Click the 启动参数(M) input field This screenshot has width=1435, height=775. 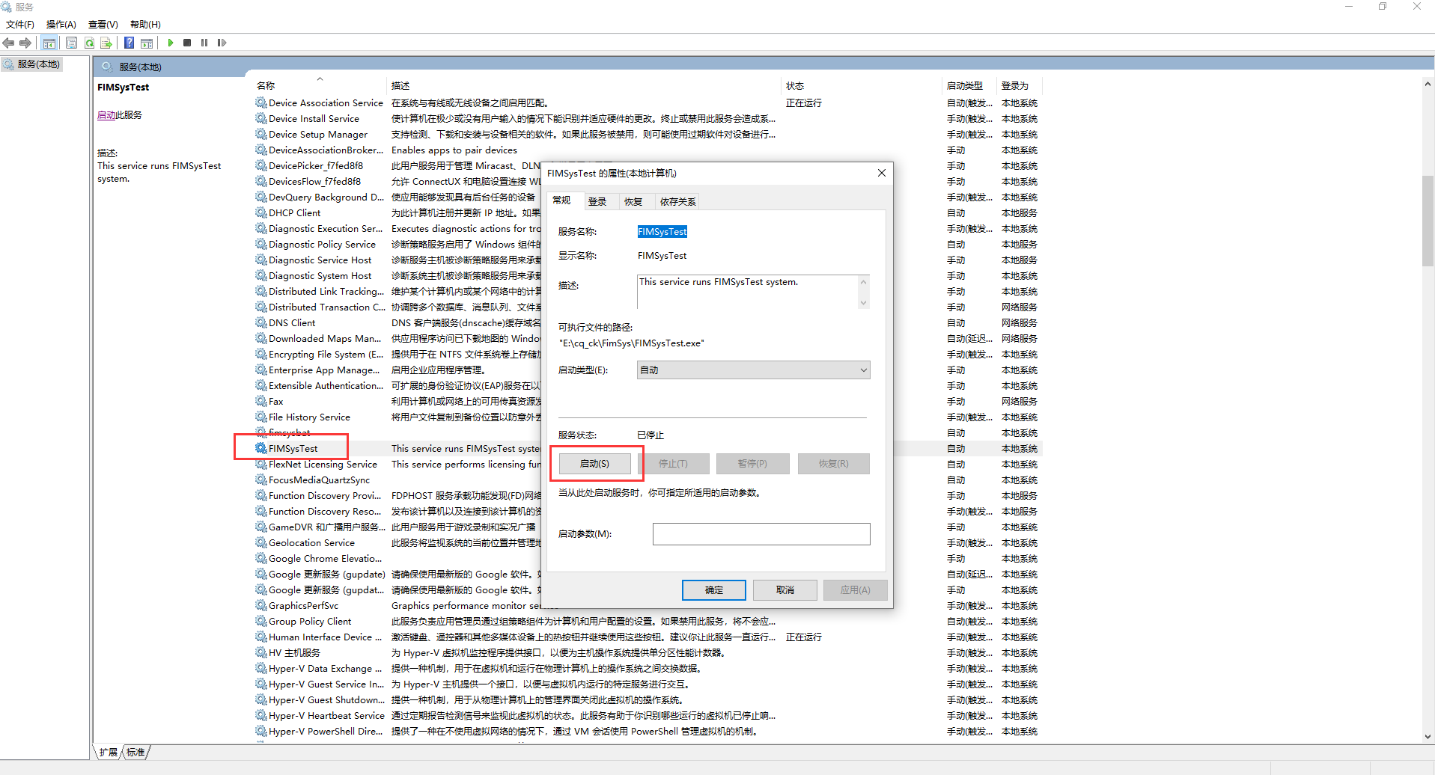coord(761,534)
